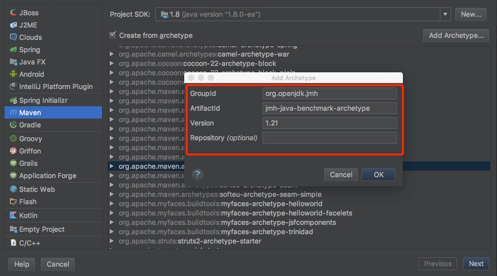Image resolution: width=497 pixels, height=276 pixels.
Task: Select camel-archetype-war archetype row
Action: tap(299, 54)
